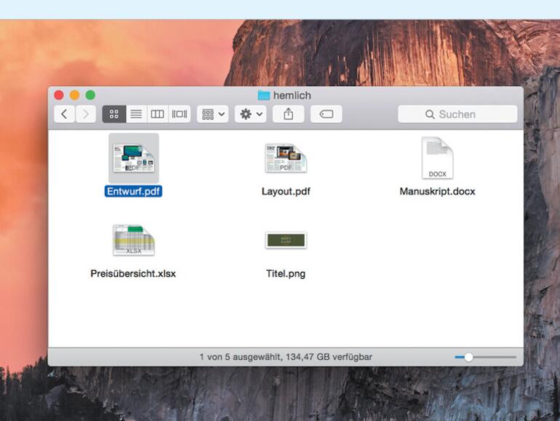Select the Titel.png image thumbnail
The width and height of the screenshot is (560, 421).
click(286, 240)
